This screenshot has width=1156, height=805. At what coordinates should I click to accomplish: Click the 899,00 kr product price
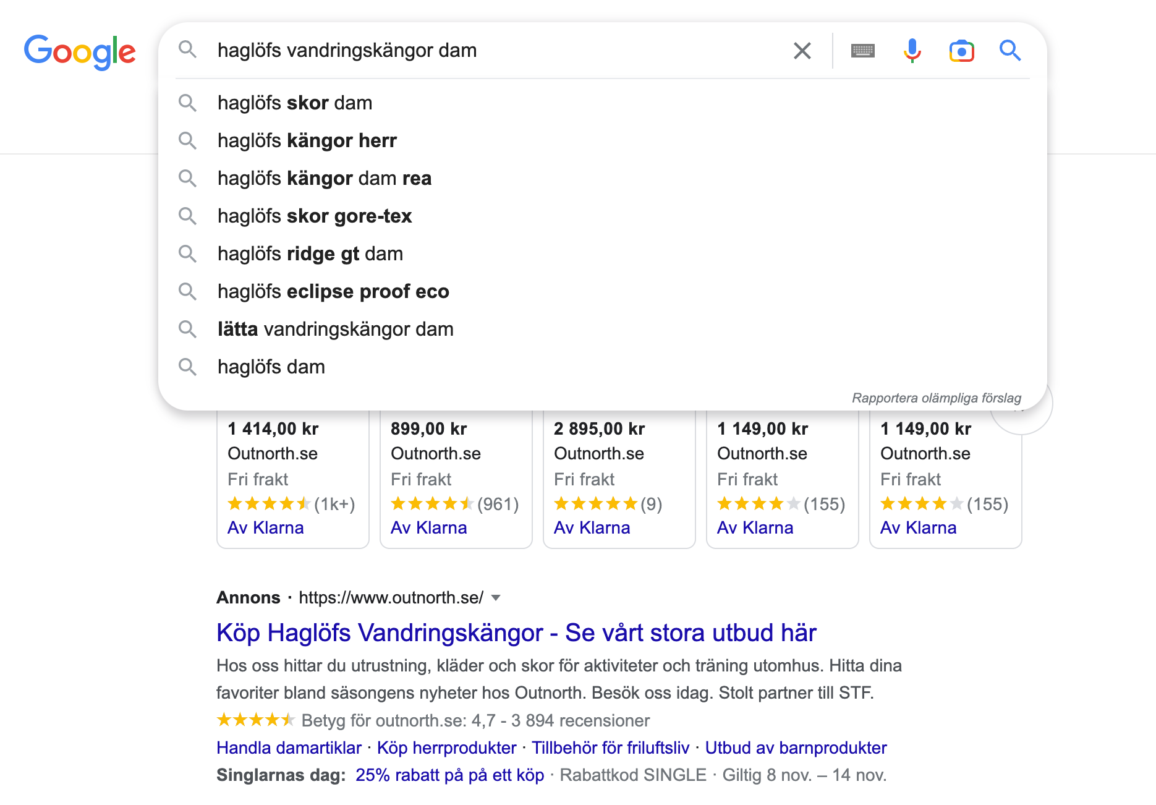[429, 428]
